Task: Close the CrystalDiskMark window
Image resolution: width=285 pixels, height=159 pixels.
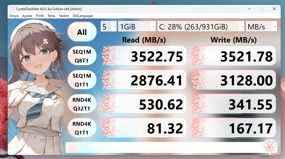Action: (x=274, y=9)
